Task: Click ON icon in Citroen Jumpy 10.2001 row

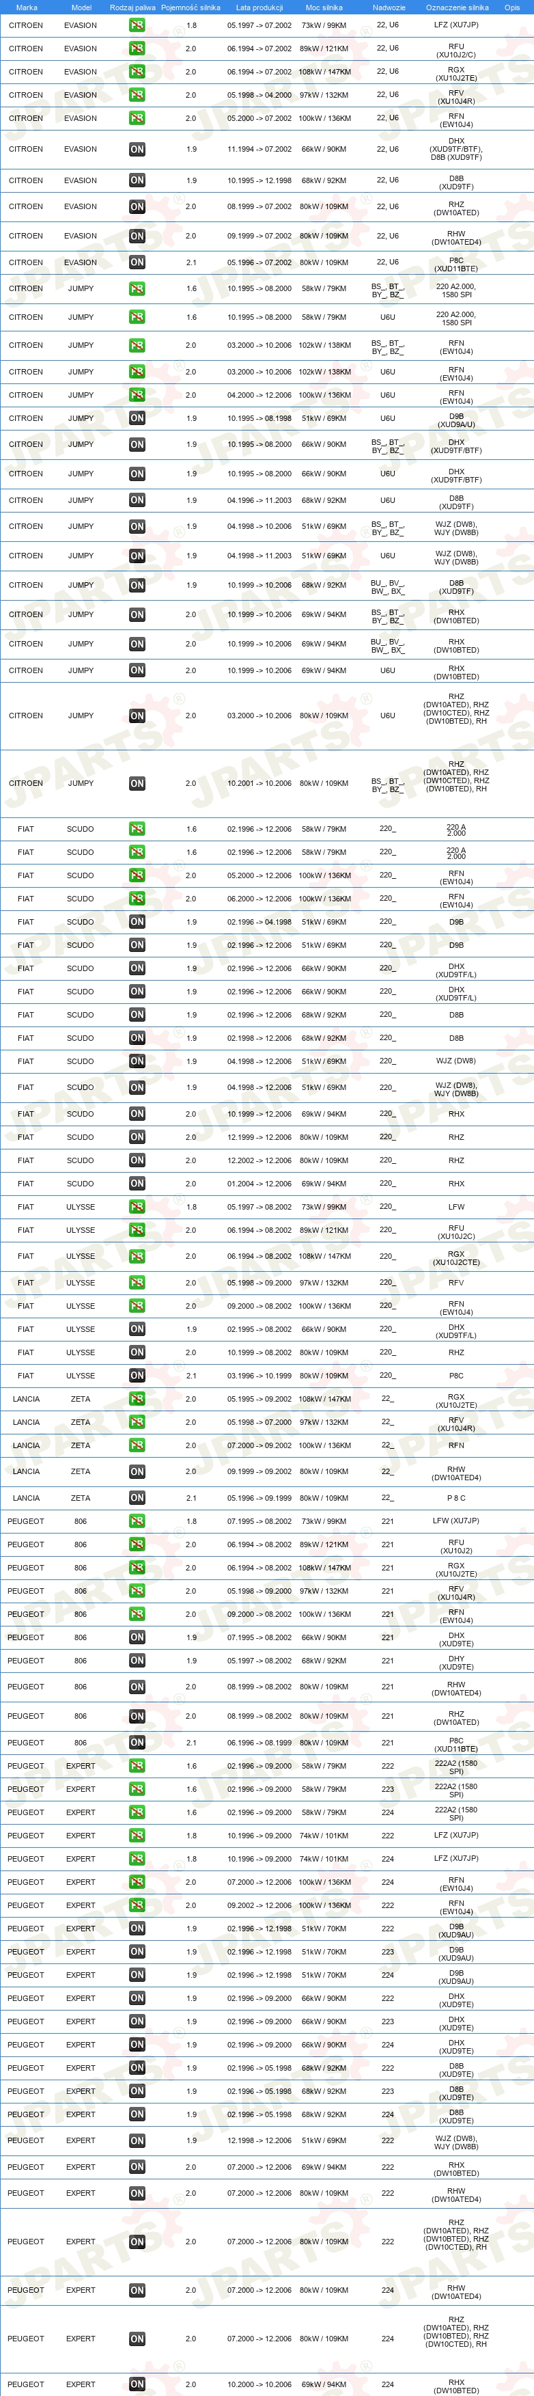Action: 137,784
